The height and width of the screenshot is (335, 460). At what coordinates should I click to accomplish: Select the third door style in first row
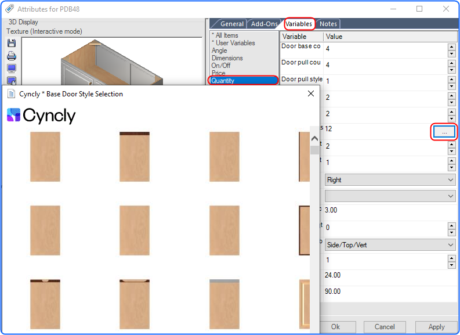[x=224, y=157]
